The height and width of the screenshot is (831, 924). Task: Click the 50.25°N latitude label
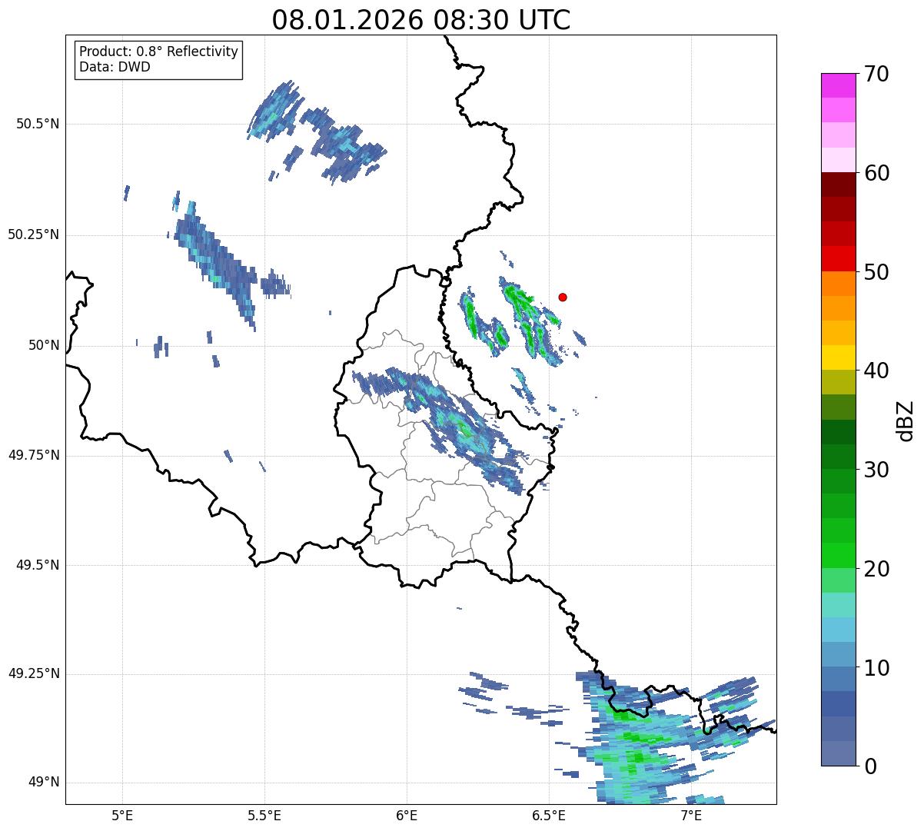(x=33, y=234)
